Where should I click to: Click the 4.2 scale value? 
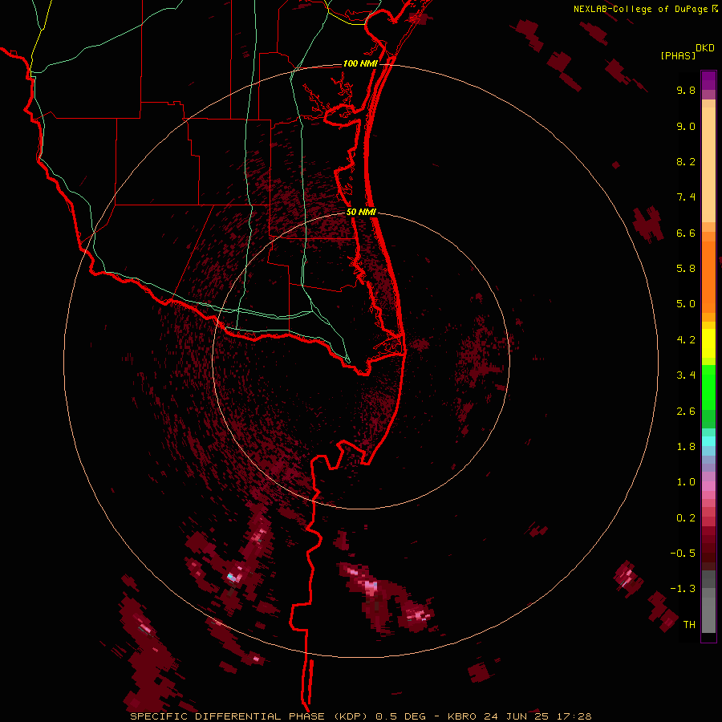(686, 340)
